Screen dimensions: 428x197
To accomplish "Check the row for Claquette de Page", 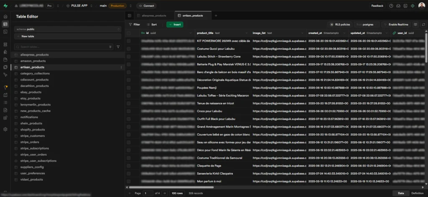I will [x=129, y=166].
